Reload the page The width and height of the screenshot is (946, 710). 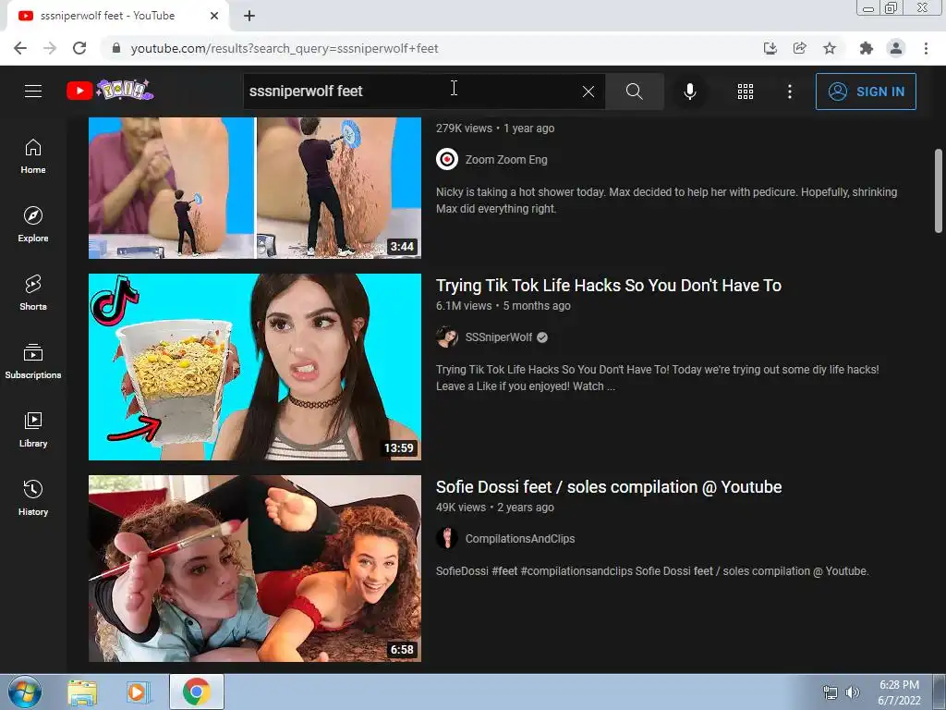(79, 48)
